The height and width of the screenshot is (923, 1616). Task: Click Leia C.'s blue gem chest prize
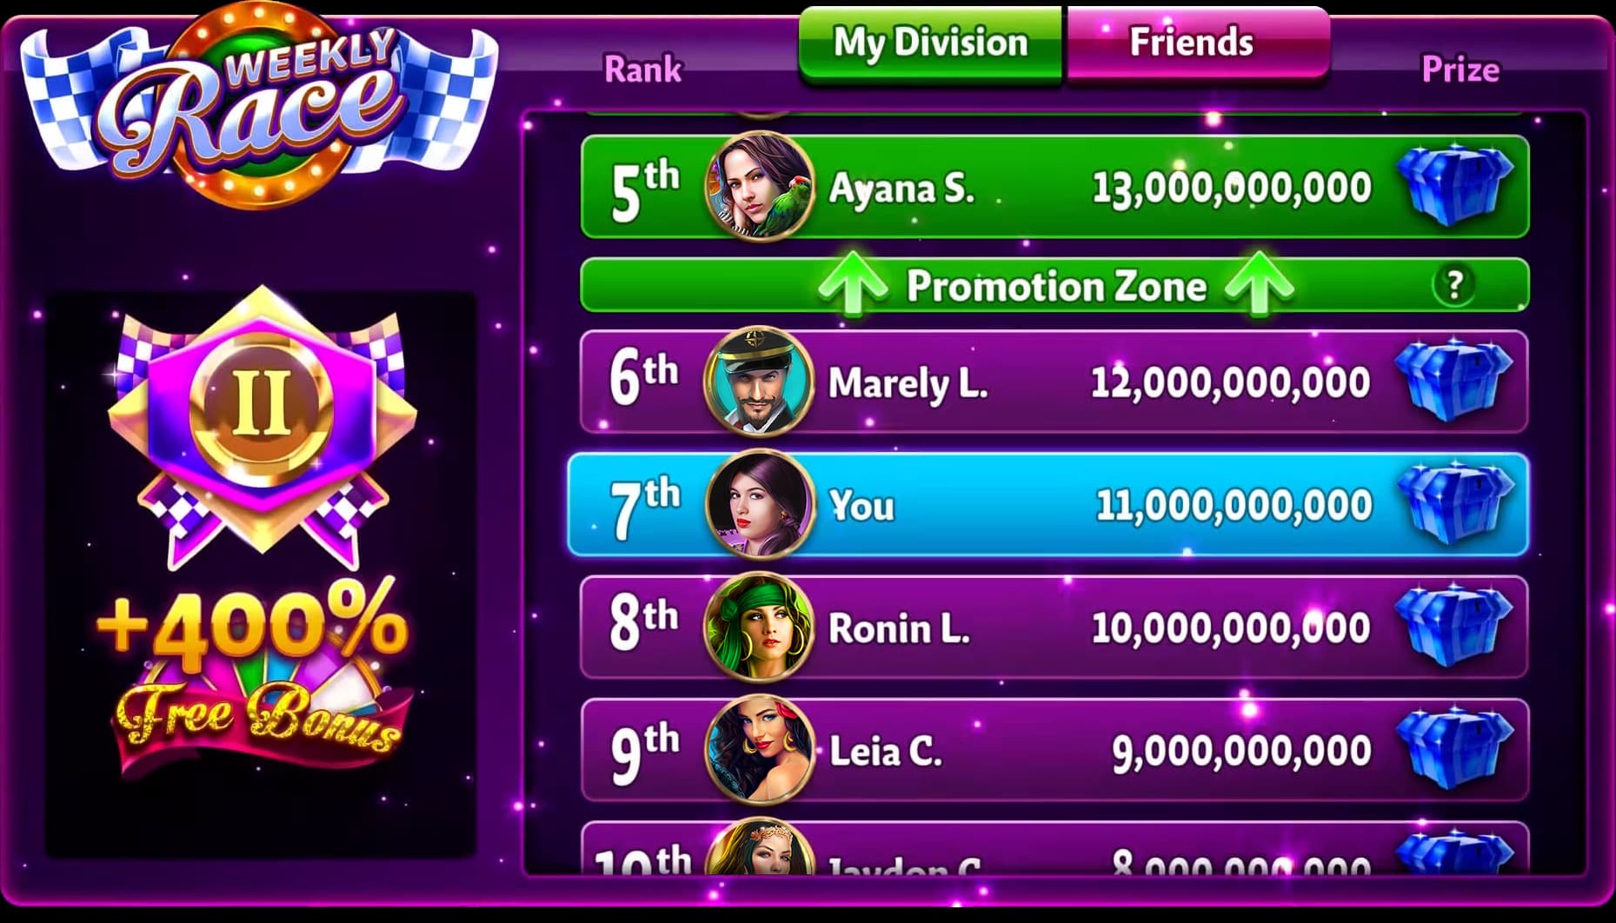click(x=1453, y=749)
